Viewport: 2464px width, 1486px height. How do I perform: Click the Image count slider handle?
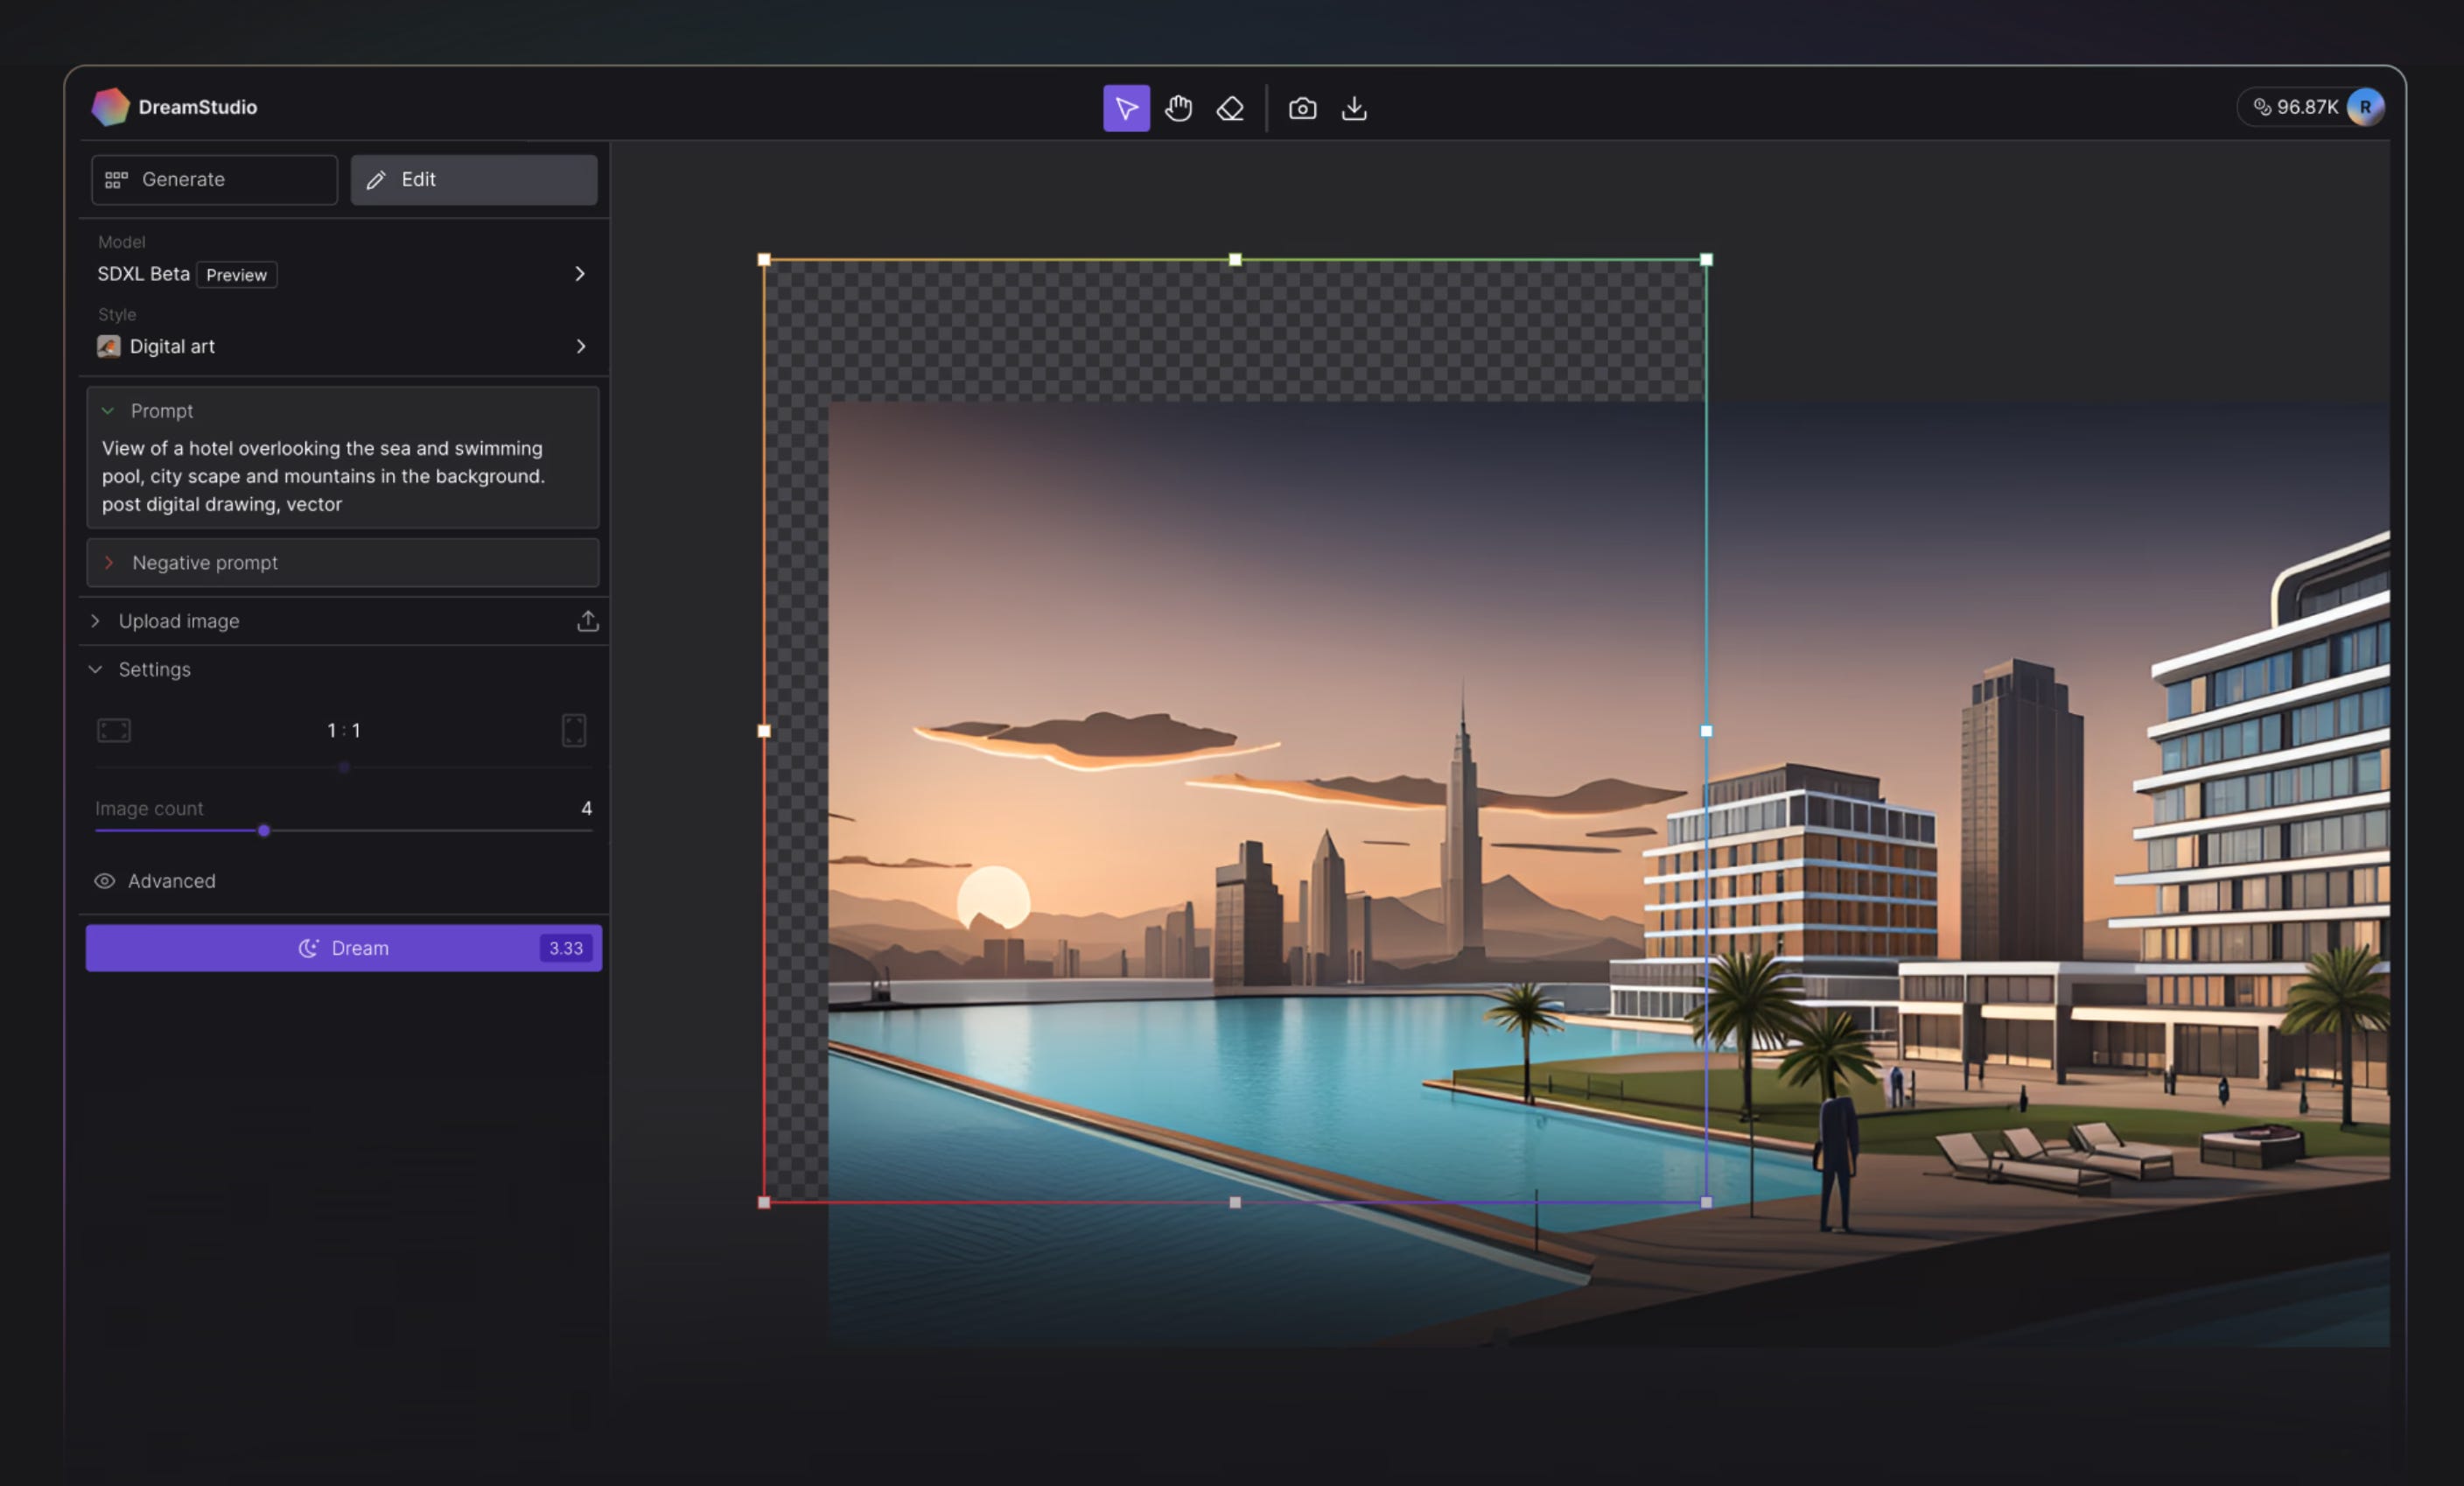[264, 831]
